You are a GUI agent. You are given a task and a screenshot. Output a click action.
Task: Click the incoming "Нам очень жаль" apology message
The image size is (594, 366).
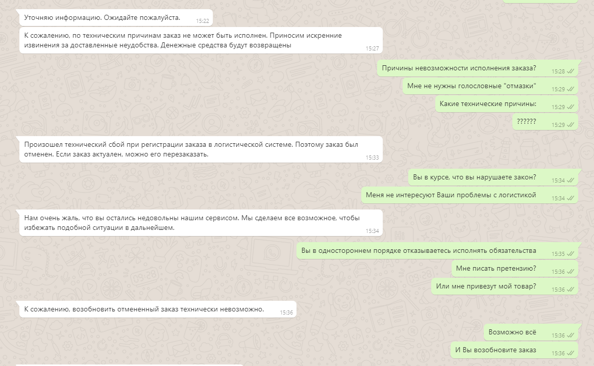(x=201, y=223)
